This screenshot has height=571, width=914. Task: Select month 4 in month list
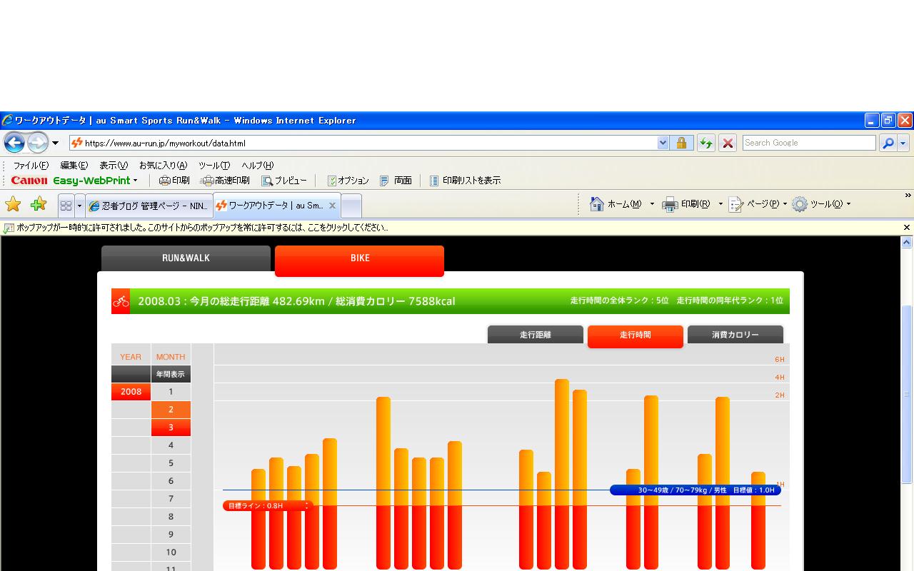(x=171, y=445)
